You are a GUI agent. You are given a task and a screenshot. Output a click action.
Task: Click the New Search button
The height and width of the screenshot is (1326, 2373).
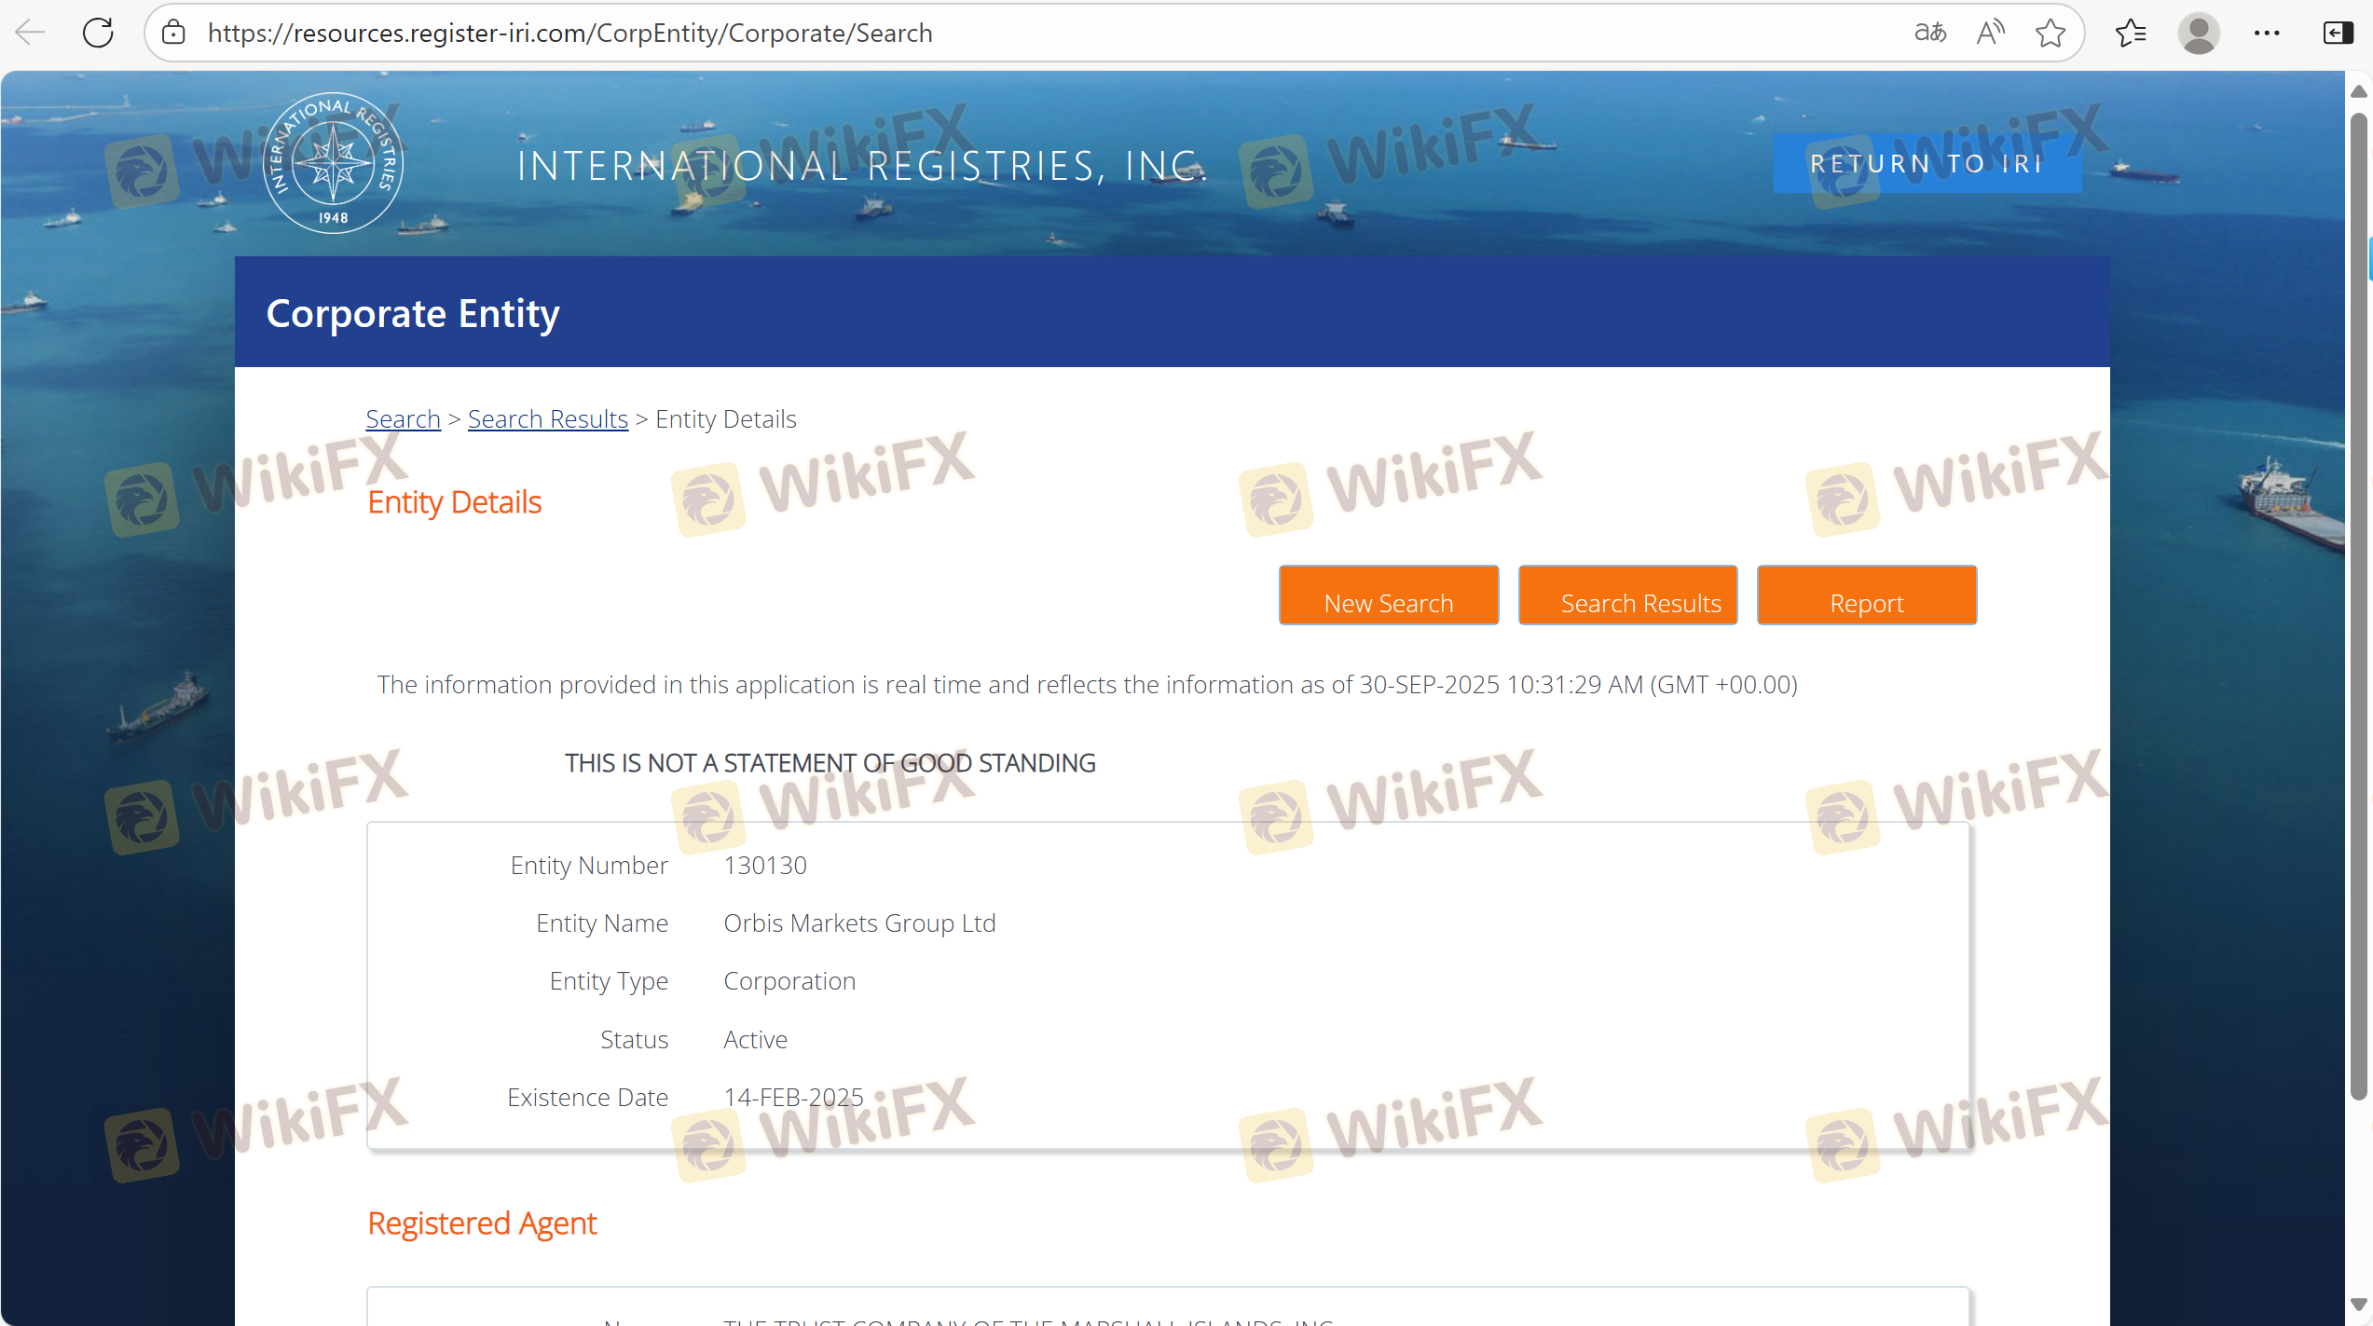coord(1388,595)
